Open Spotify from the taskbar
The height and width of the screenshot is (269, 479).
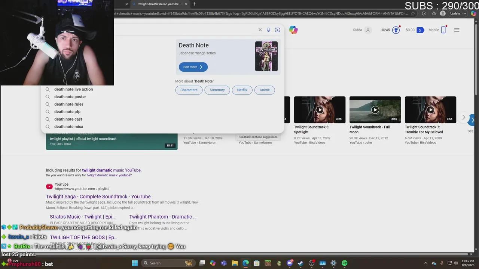click(344, 263)
